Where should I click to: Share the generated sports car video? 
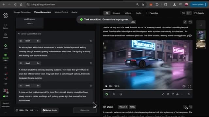coord(173,94)
